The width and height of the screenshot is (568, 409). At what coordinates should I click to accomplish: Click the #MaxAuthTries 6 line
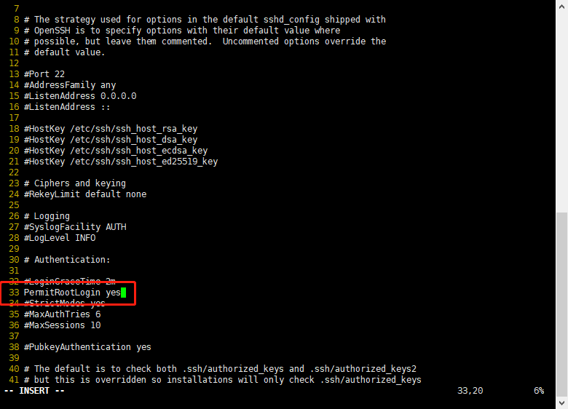pos(63,314)
